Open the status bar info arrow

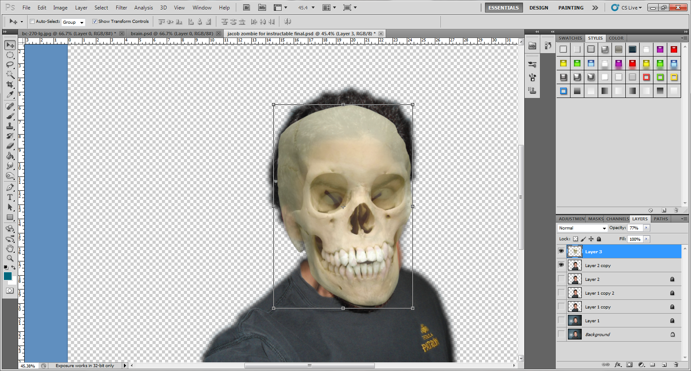pos(125,365)
